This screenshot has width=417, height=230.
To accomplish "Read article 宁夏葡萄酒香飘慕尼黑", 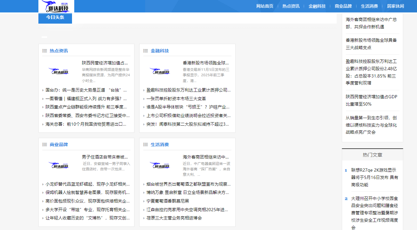I will pyautogui.click(x=167, y=201).
